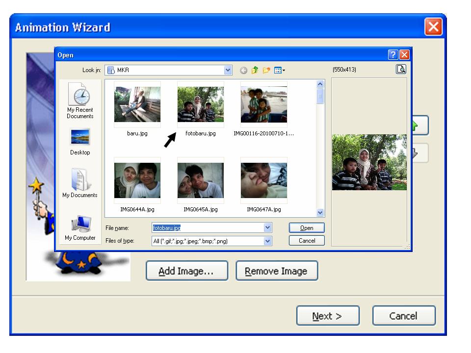The height and width of the screenshot is (353, 471).
Task: Select the IMG0645A.jpg thumbnail
Action: pyautogui.click(x=201, y=180)
